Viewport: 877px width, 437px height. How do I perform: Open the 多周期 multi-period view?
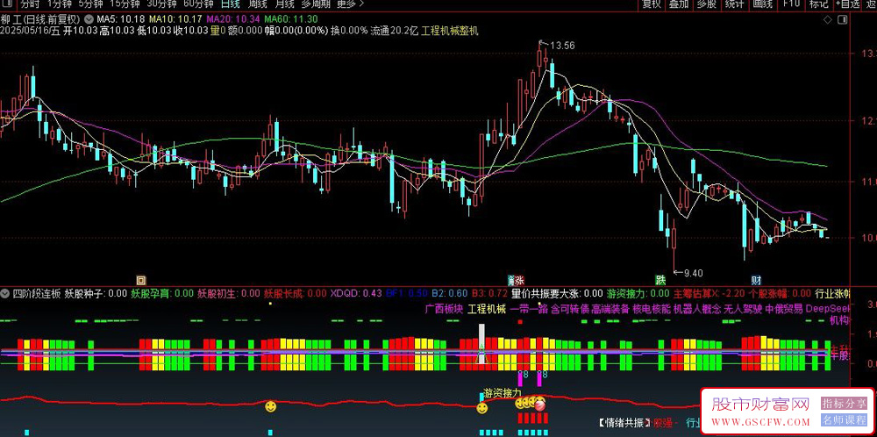[x=316, y=4]
